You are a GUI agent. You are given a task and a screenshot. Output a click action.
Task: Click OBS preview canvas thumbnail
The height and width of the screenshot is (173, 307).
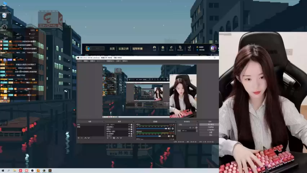149,91
